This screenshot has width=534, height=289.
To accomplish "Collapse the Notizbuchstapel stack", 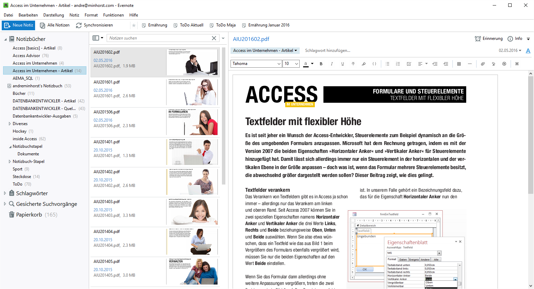I will pos(10,146).
